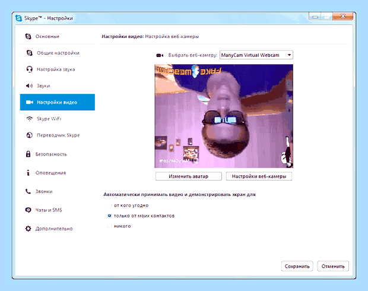This screenshot has height=291, width=368.
Task: Open Переводчик Skype settings
Action: (58, 135)
